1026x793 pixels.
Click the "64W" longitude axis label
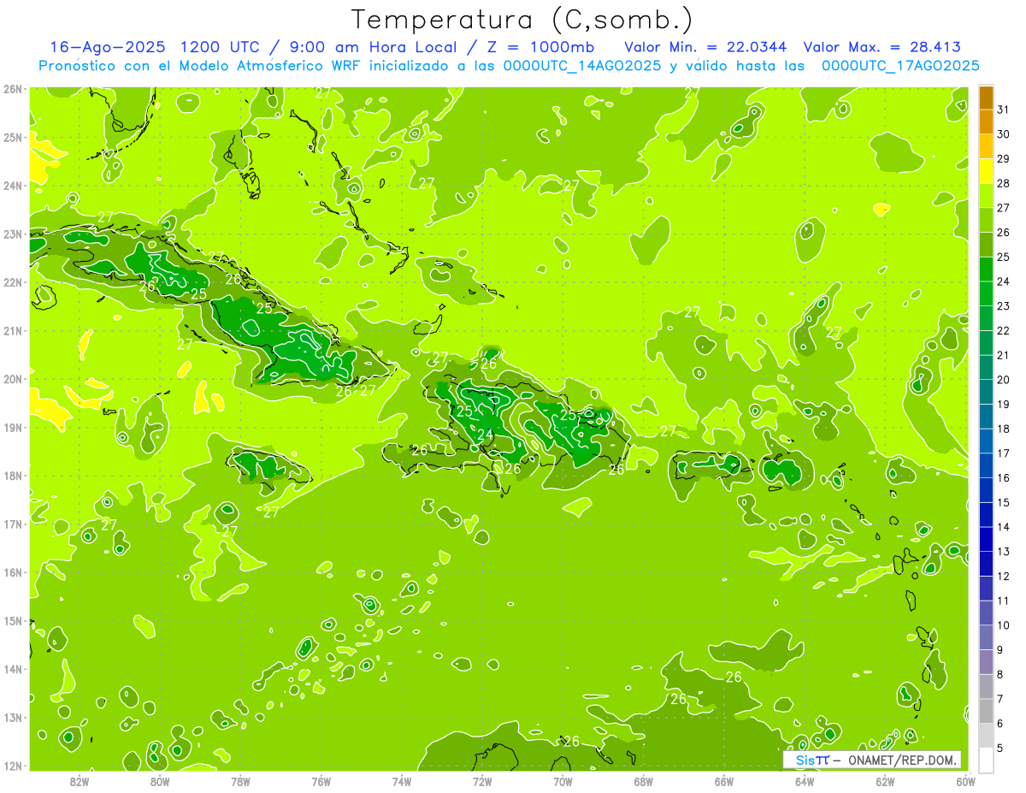pos(805,782)
